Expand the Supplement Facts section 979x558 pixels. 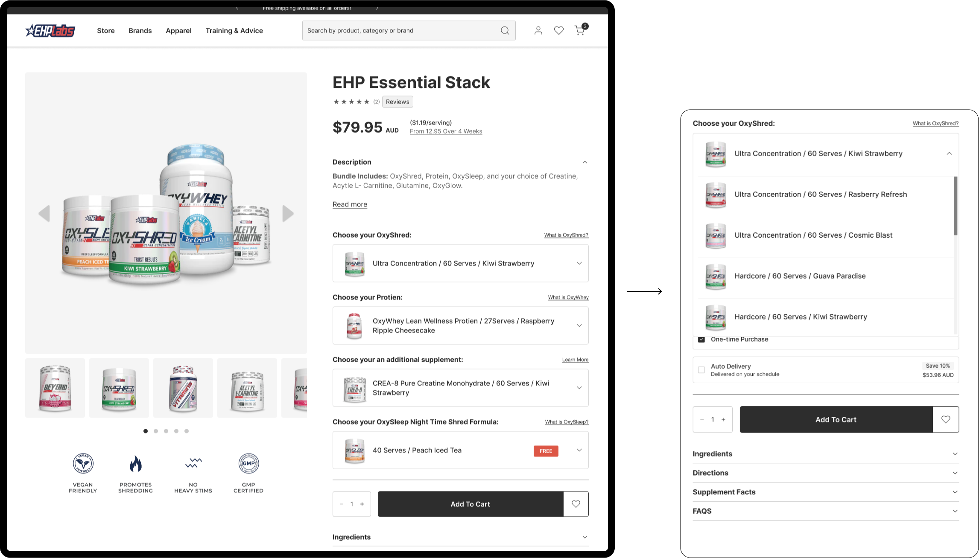[x=825, y=492]
